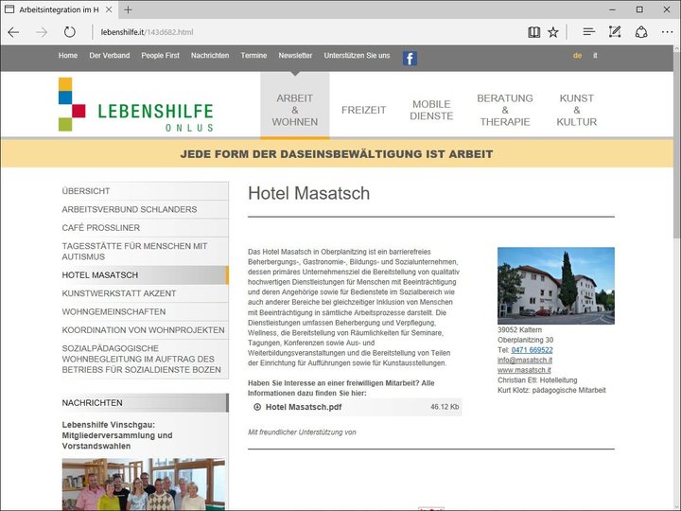The width and height of the screenshot is (681, 511).
Task: Minimize the browser window
Action: click(612, 9)
